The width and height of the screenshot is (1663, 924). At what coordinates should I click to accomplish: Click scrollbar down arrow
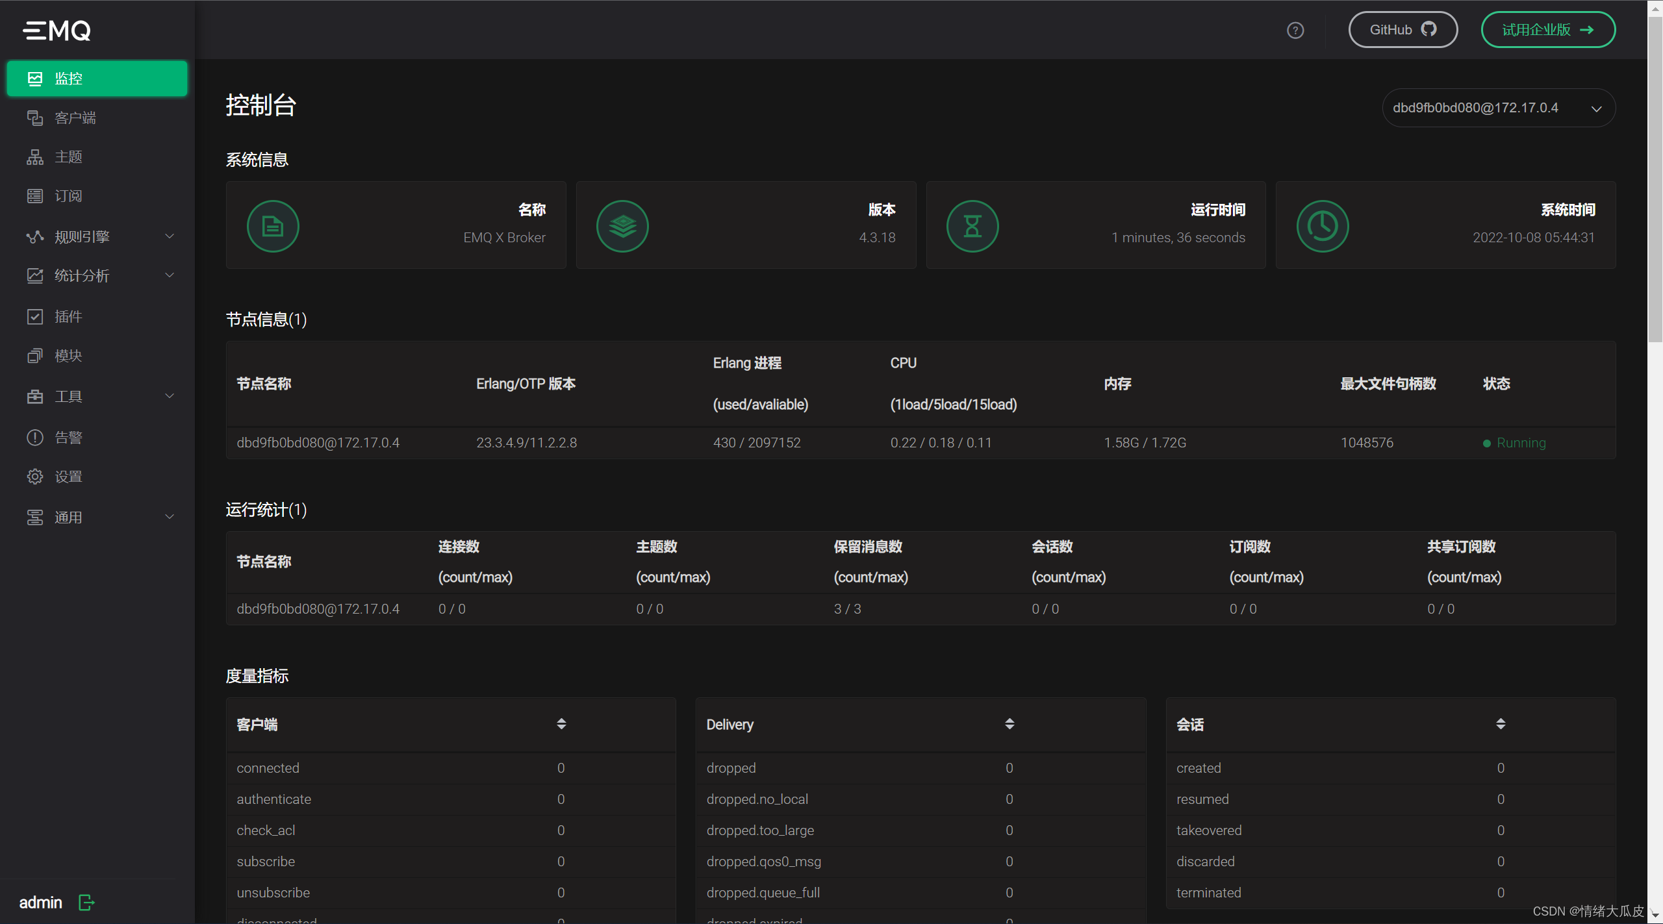pos(1655,916)
